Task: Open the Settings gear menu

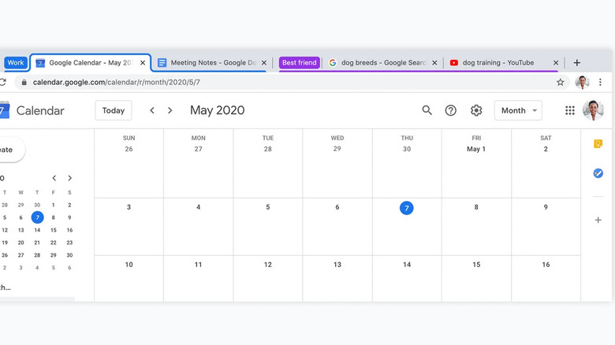Action: coord(476,110)
